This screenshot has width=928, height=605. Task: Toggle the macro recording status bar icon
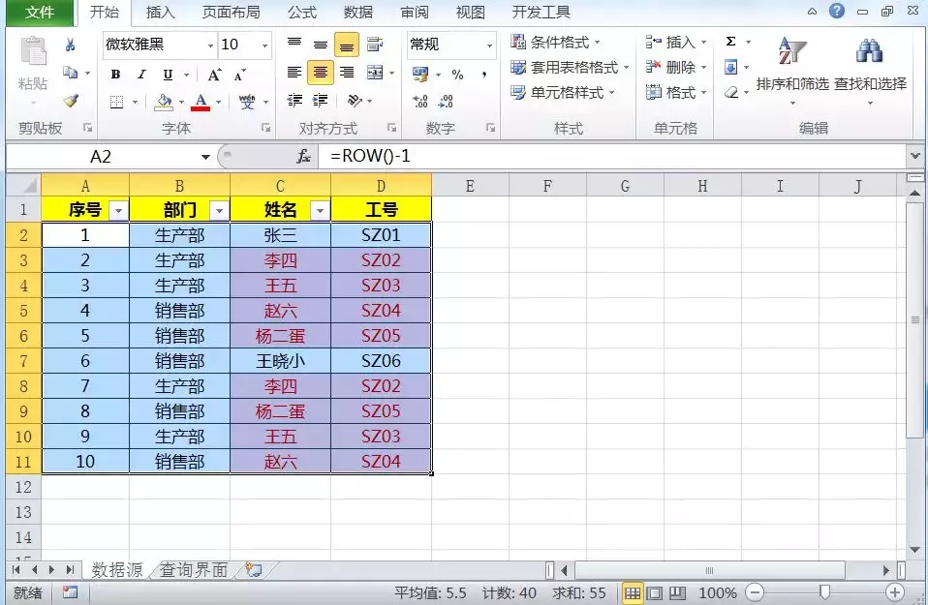pyautogui.click(x=71, y=592)
